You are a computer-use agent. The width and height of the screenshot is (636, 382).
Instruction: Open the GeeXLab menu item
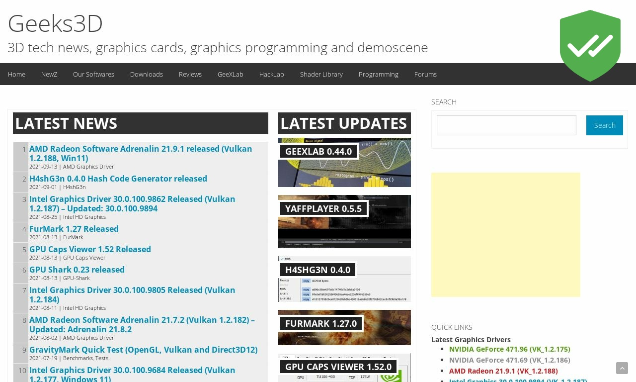231,74
